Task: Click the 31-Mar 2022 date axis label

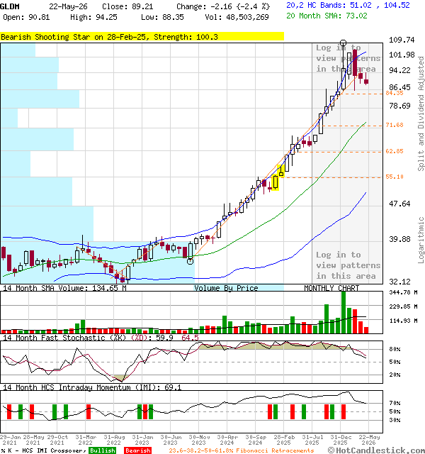Action: [86, 440]
